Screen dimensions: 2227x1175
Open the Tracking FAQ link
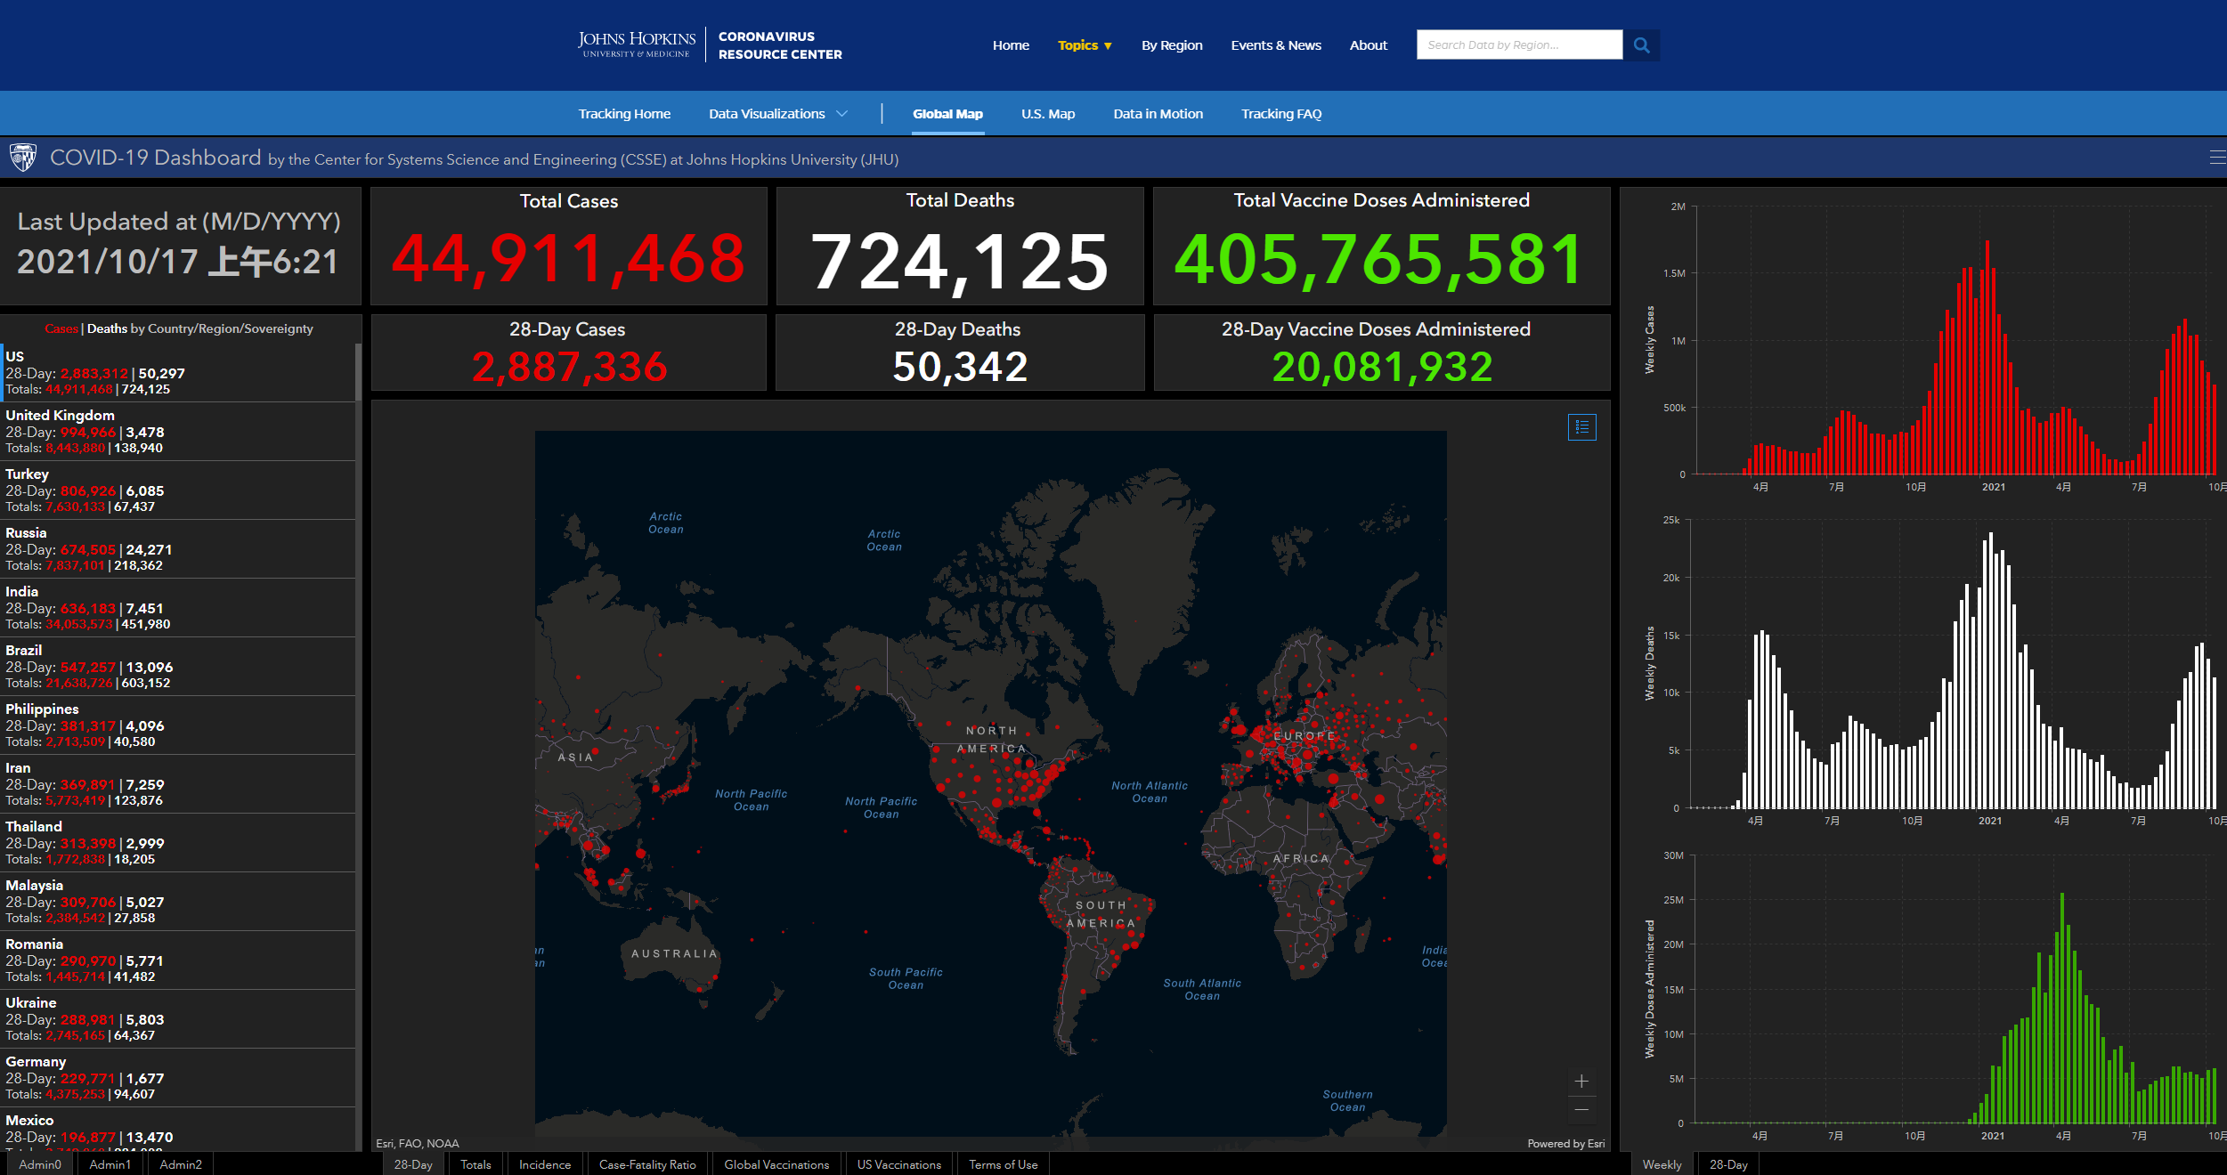(x=1280, y=114)
